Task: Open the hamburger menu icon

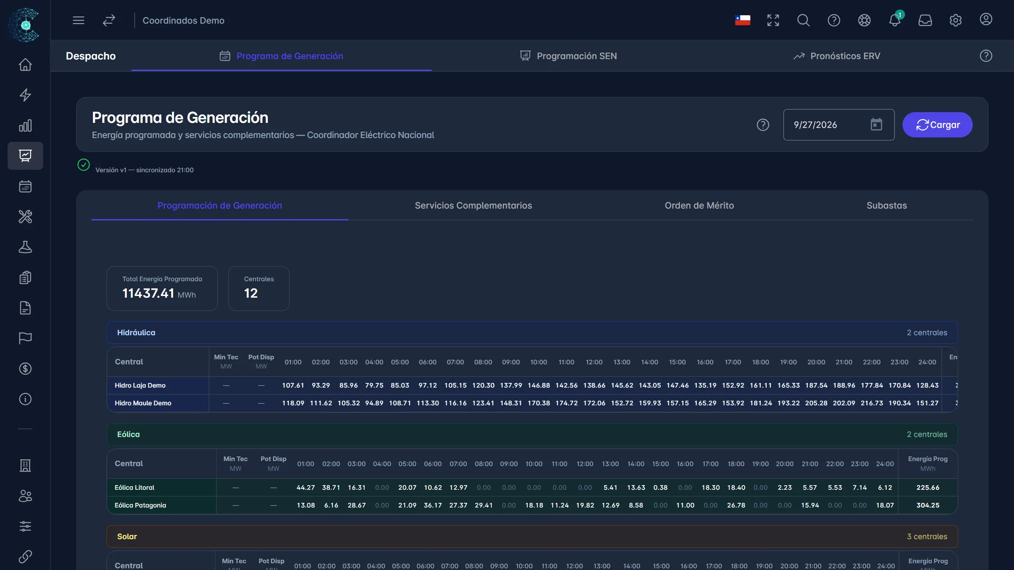Action: pyautogui.click(x=79, y=20)
